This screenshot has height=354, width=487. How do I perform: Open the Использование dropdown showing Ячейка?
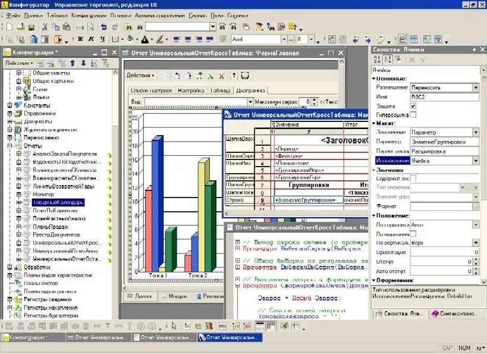[x=476, y=161]
